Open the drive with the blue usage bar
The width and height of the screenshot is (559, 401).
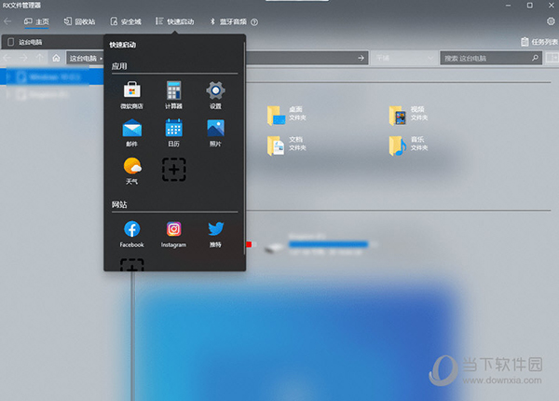click(320, 244)
